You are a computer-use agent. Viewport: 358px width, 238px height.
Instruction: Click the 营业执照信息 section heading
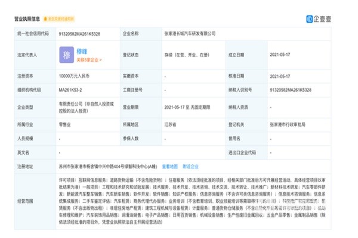[x=27, y=19]
